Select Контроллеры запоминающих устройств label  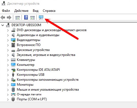click(48, 80)
